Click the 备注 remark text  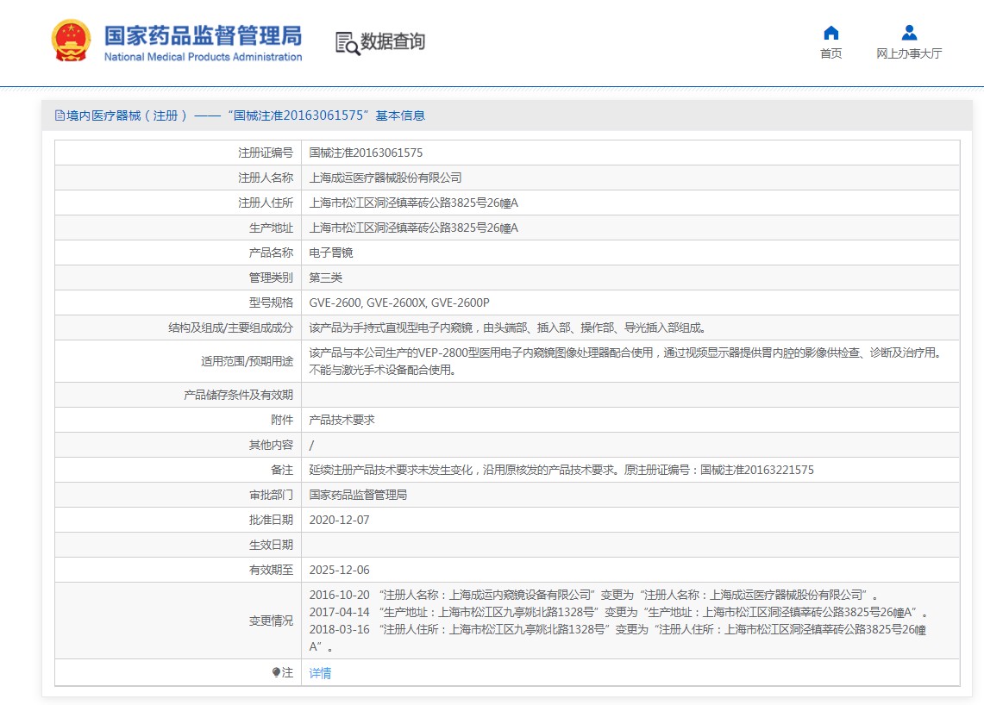561,470
